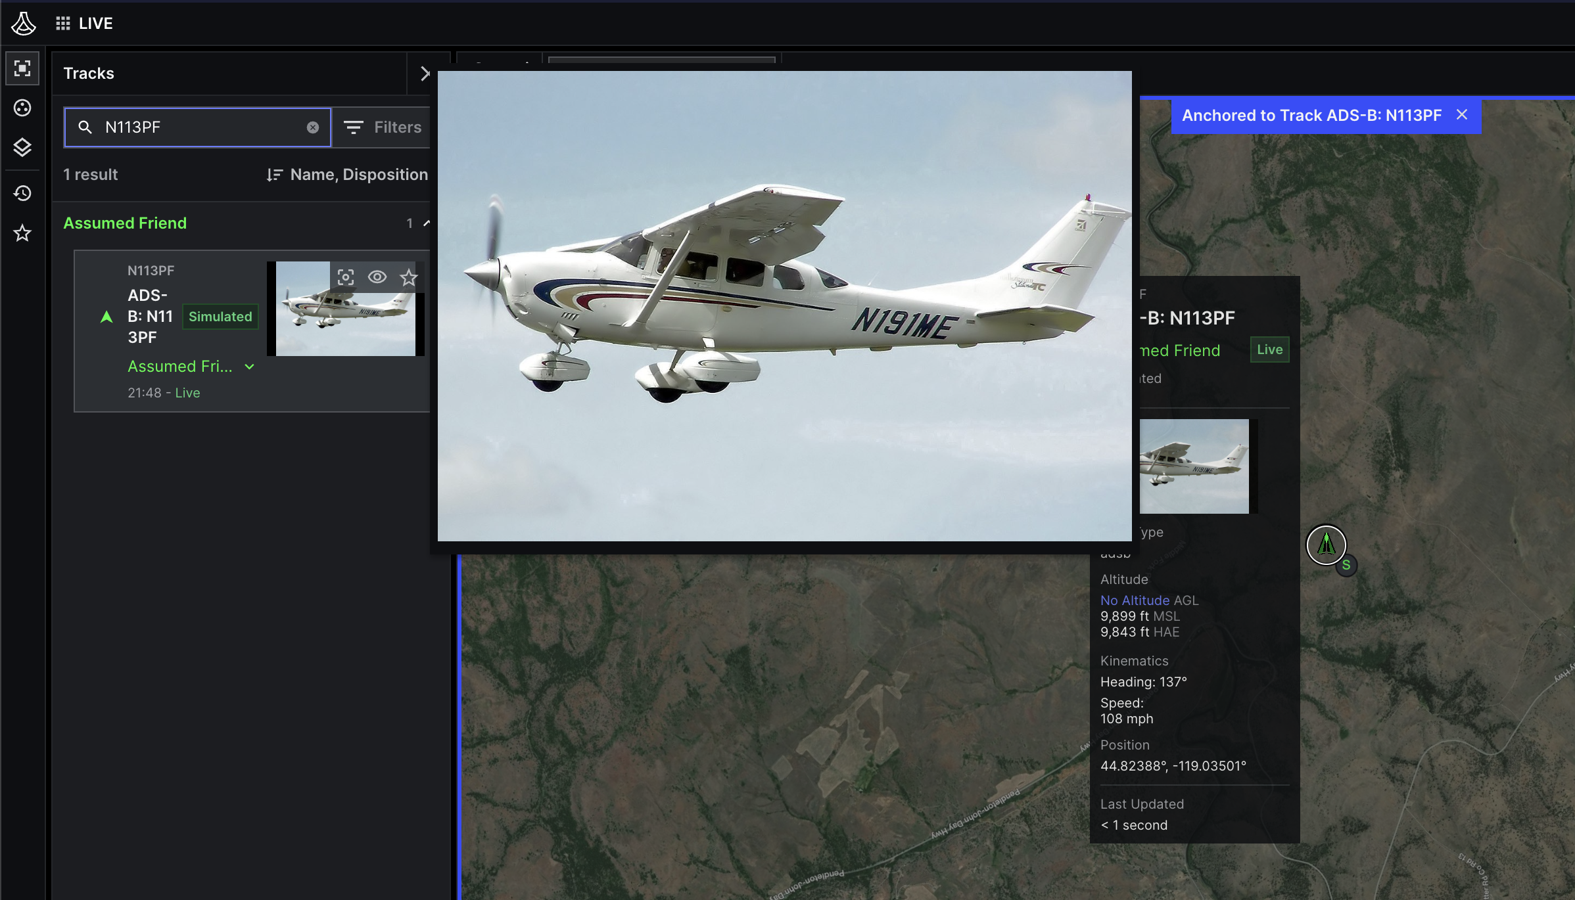The height and width of the screenshot is (900, 1575).
Task: Expand the Assumed Fri... disposition dropdown
Action: pyautogui.click(x=249, y=367)
